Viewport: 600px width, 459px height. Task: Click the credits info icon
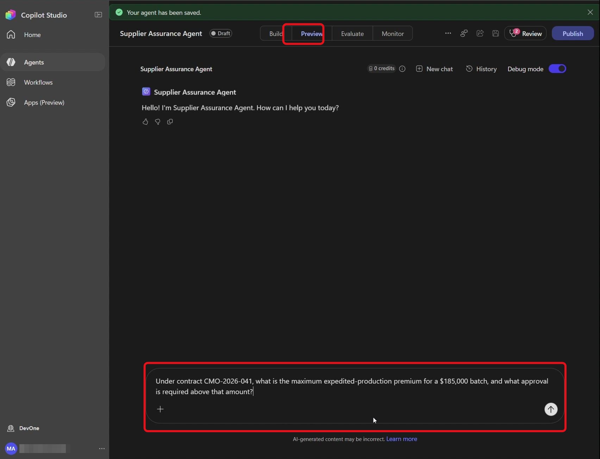pos(402,69)
